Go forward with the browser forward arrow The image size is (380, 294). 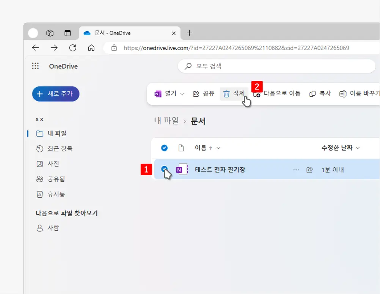54,48
